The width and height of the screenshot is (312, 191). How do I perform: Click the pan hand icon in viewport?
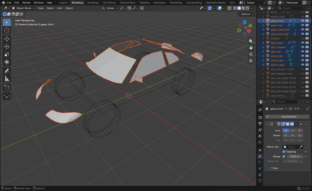point(251,48)
